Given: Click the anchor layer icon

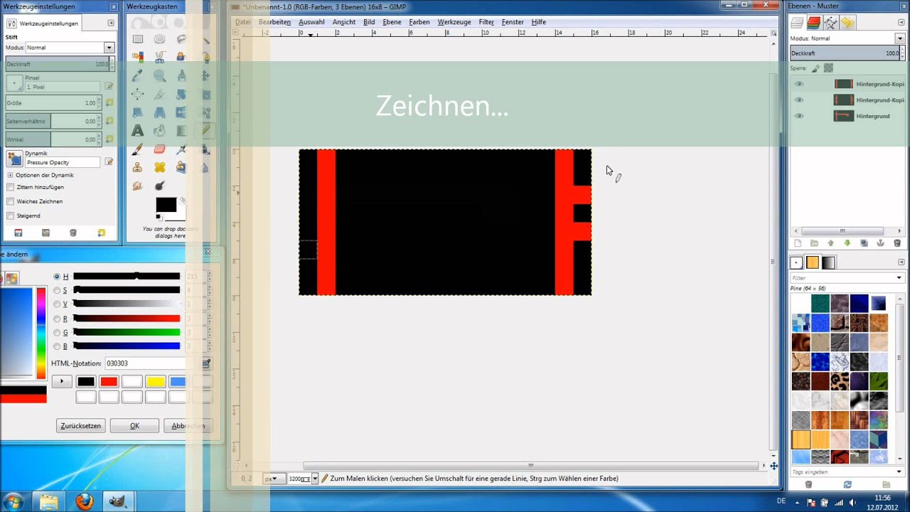Looking at the screenshot, I should coord(880,243).
